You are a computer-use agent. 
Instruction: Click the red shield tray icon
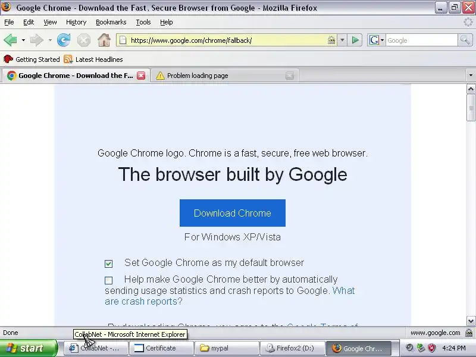point(432,348)
